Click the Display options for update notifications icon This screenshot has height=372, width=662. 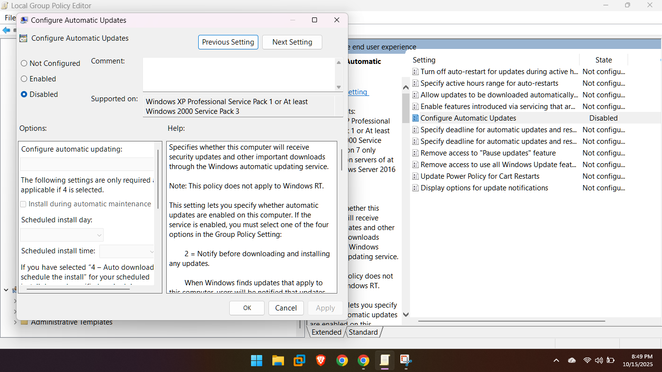pyautogui.click(x=415, y=188)
